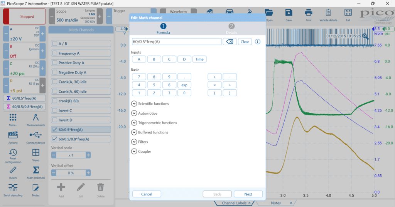Open the formula info icon
Viewport: 395px width, 207px height.
coord(257,42)
